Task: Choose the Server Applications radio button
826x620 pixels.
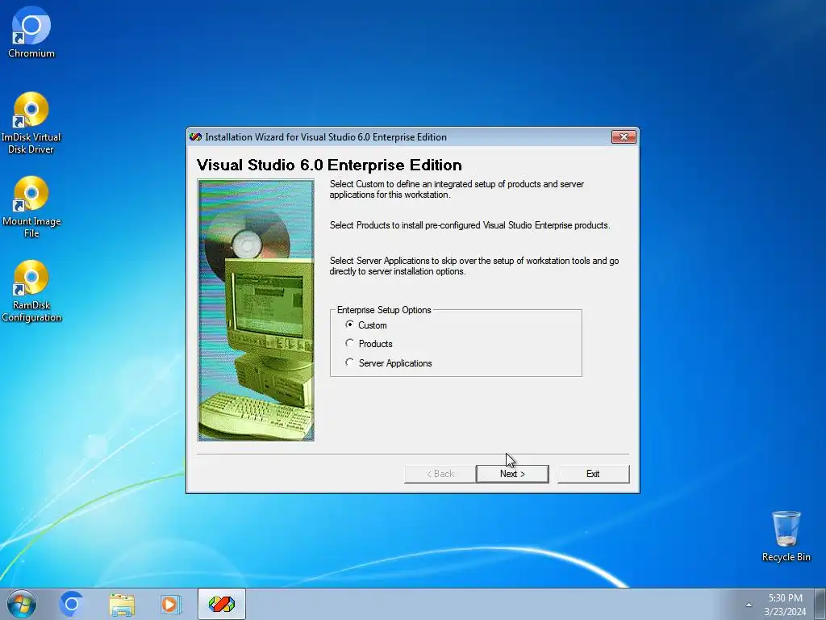Action: click(389, 362)
